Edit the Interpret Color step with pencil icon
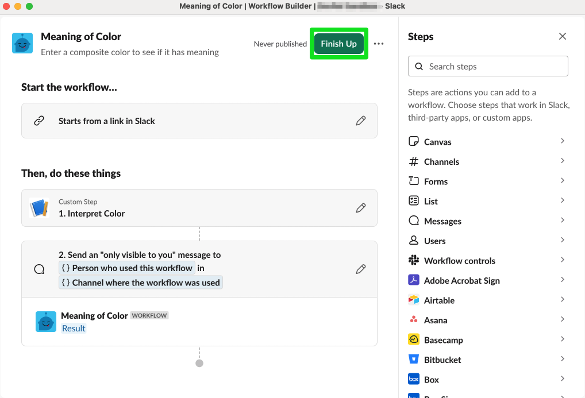 361,208
